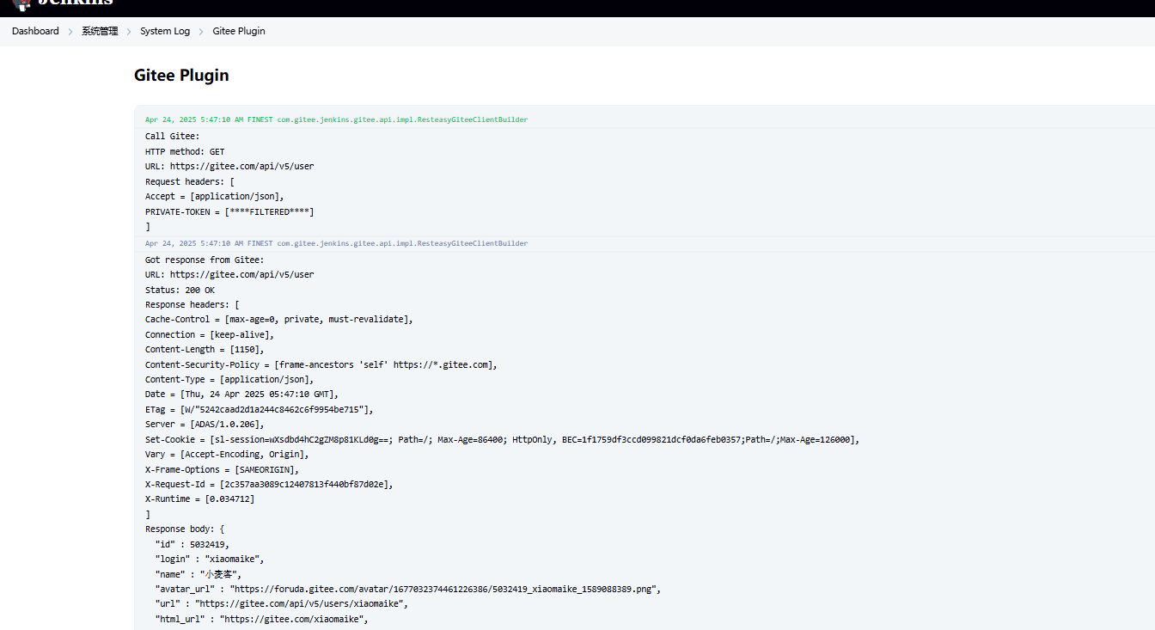
Task: Click the "html_url" JSON line
Action: (261, 619)
